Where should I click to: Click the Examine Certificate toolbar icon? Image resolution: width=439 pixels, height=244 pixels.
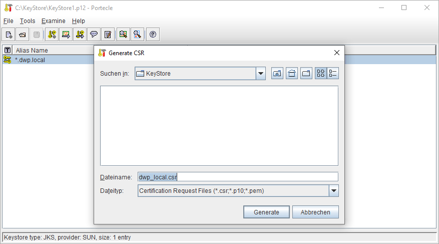pos(123,35)
